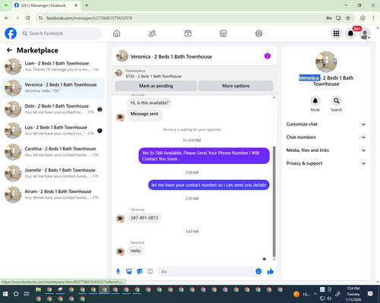Viewport: 380px width, 303px height.
Task: Click the phone number message 347-491-0813
Action: [x=144, y=218]
